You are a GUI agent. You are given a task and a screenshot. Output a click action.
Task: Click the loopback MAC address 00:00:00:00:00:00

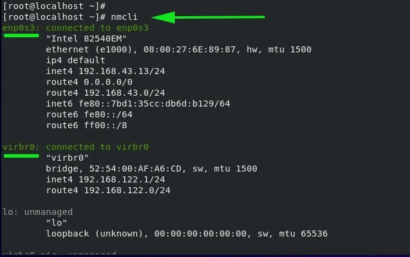point(203,234)
